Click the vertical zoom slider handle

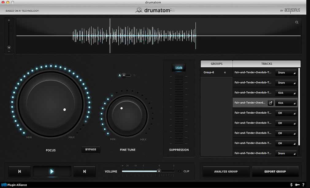[9, 48]
